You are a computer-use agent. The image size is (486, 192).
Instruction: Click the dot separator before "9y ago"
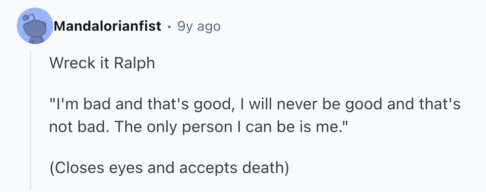pyautogui.click(x=169, y=27)
